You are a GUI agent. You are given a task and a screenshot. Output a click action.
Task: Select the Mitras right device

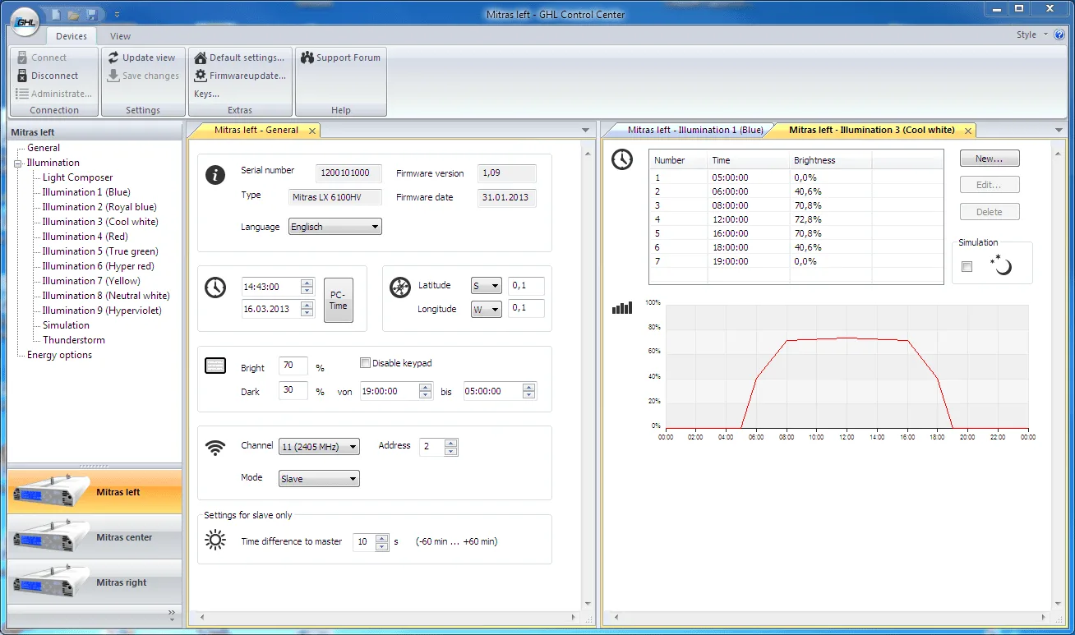tap(95, 582)
